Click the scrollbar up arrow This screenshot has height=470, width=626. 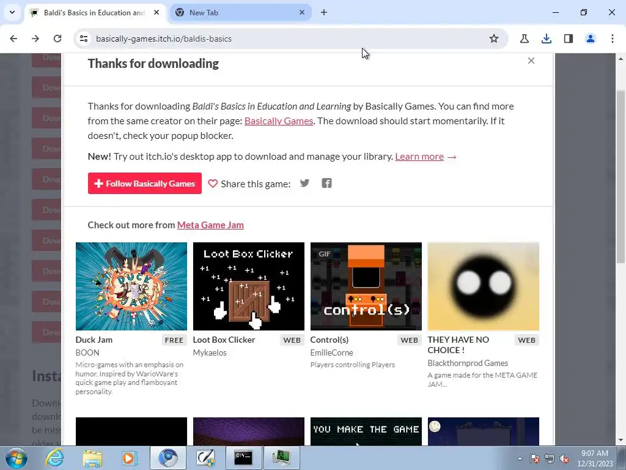click(621, 59)
